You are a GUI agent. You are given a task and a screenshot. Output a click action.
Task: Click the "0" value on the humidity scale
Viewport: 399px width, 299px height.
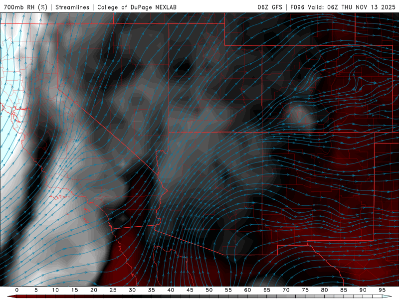17,290
